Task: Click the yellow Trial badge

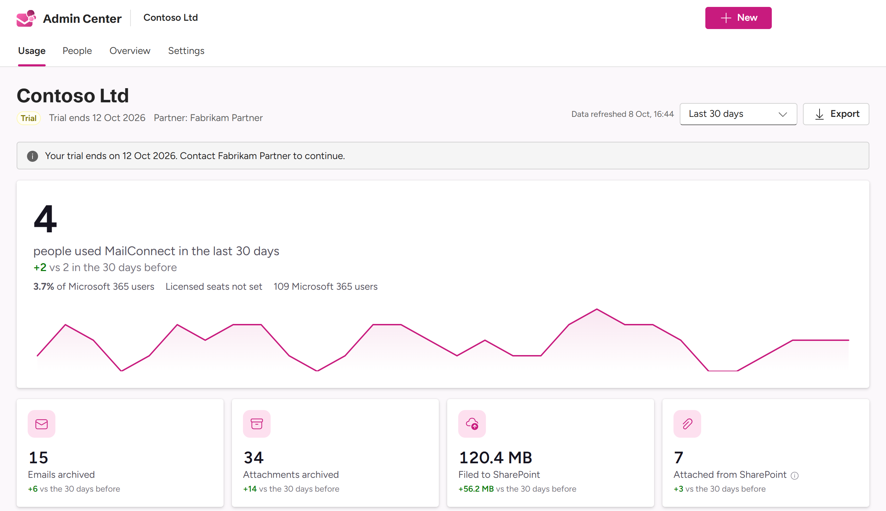Action: pos(29,118)
